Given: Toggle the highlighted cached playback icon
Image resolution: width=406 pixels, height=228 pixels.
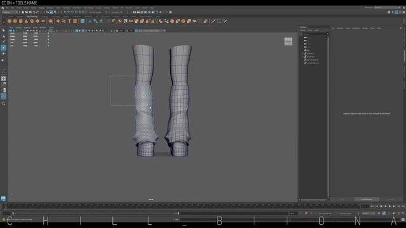Looking at the screenshot, I should pos(384,213).
